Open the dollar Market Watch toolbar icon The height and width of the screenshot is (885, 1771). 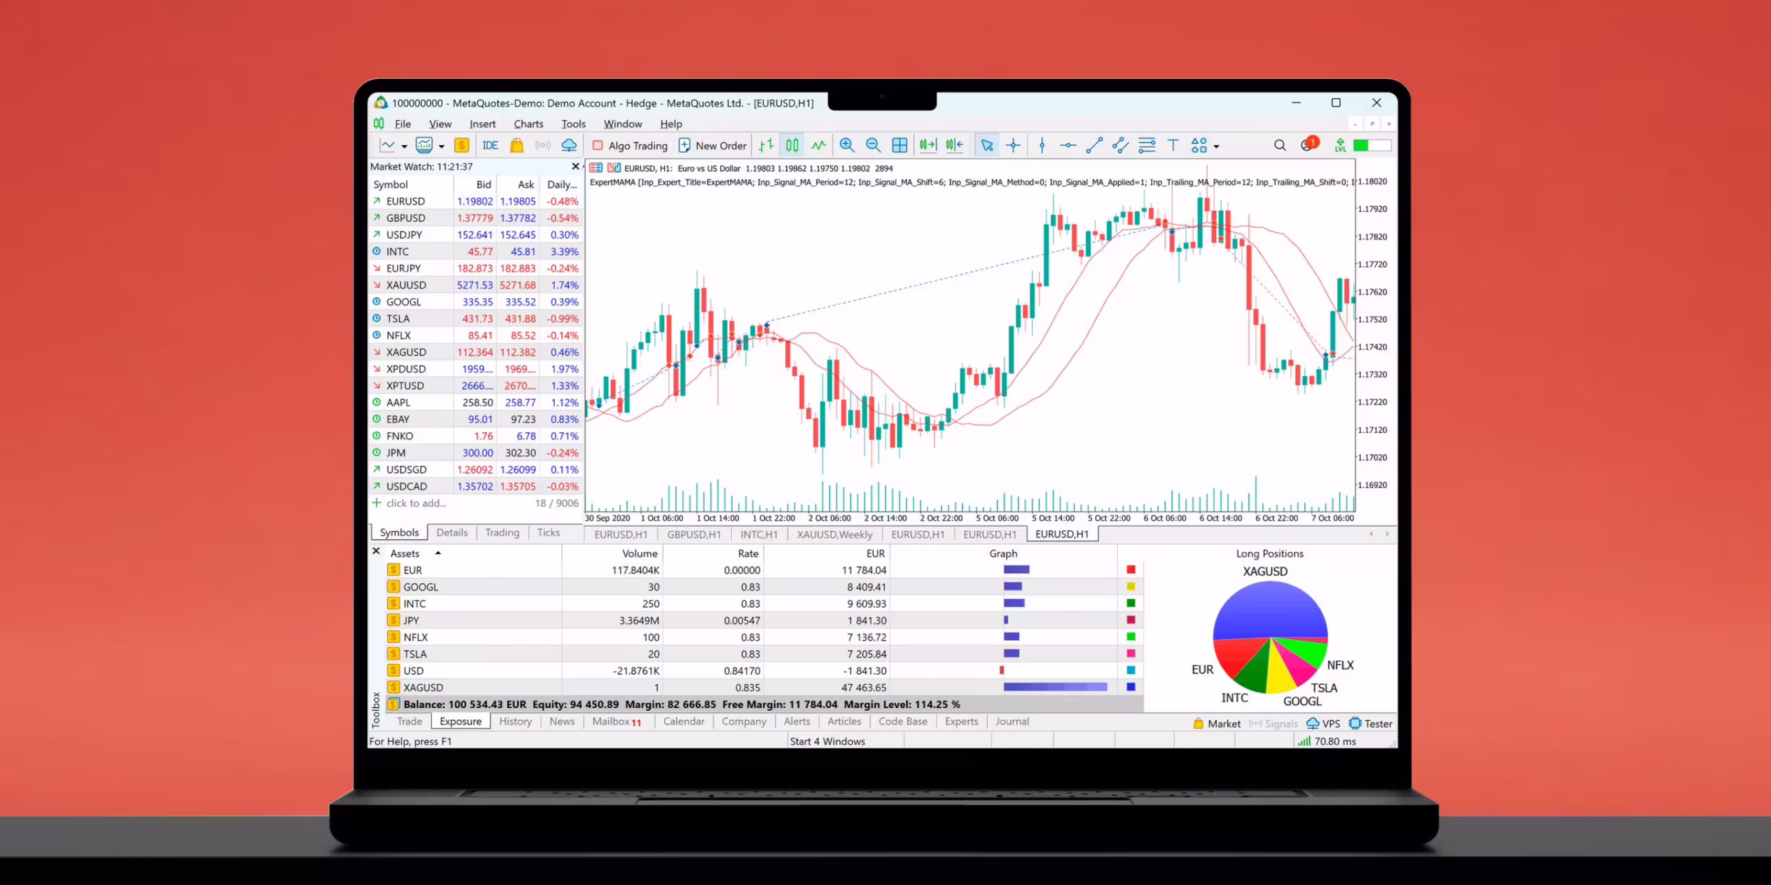tap(461, 145)
